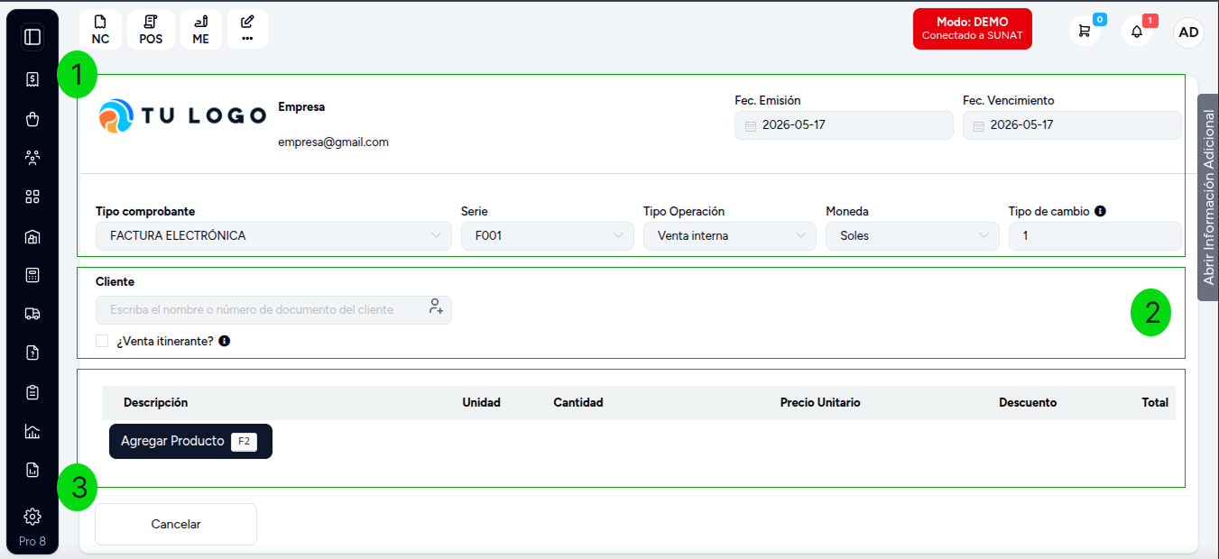Expand the Tipo comprobante dropdown

click(x=273, y=235)
